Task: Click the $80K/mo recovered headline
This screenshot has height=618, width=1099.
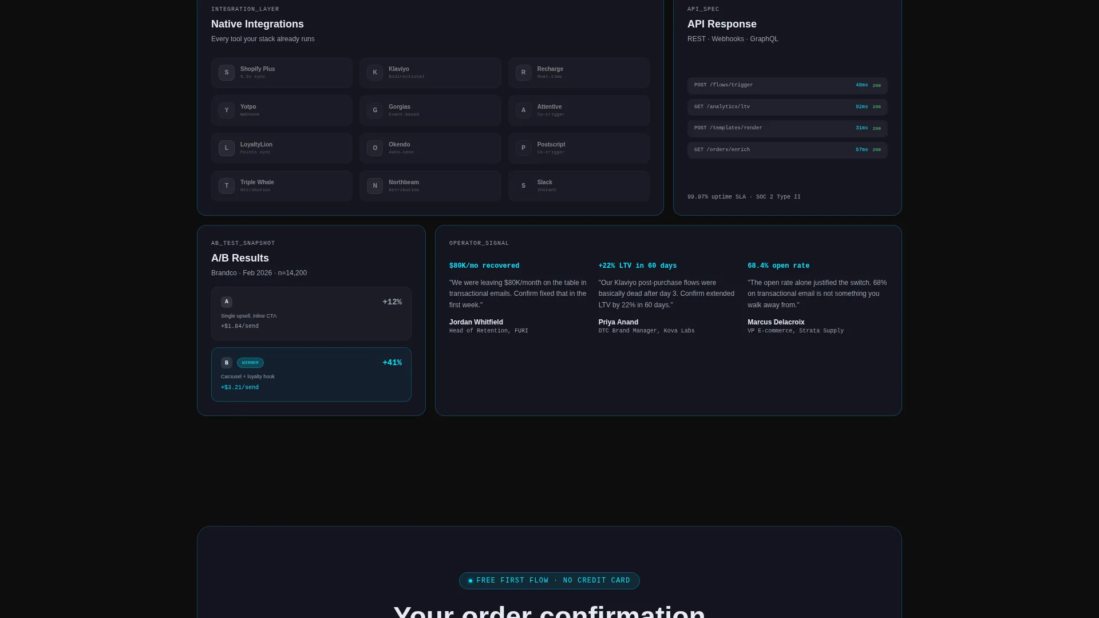Action: coord(484,266)
